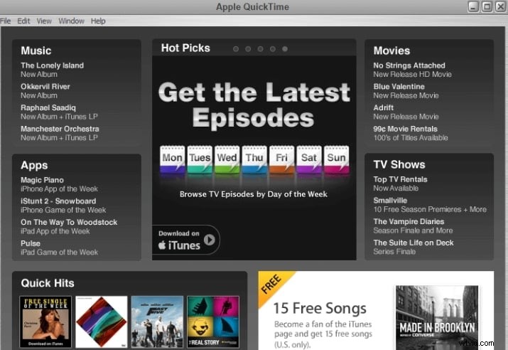Click the Tues calendar icon
This screenshot has height=350, width=508.
pos(200,159)
